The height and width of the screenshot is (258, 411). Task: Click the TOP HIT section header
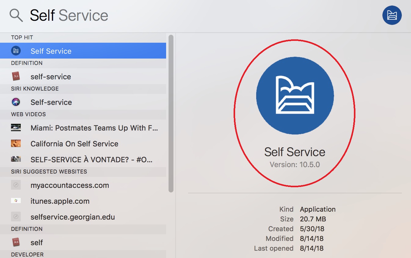(x=22, y=38)
